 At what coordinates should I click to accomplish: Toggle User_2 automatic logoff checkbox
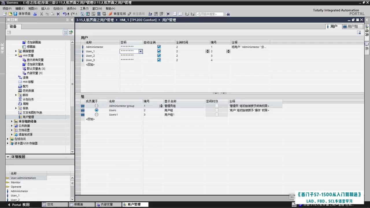point(159,56)
